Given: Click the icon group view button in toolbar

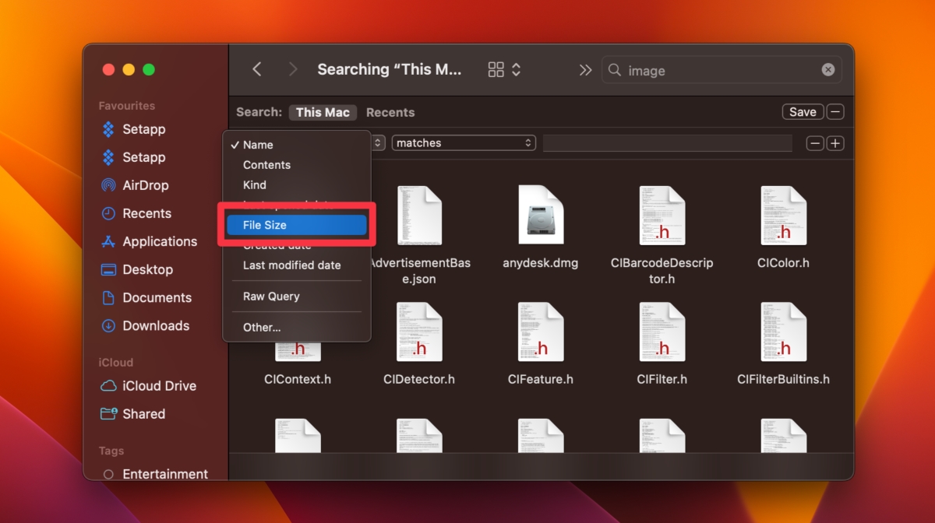Looking at the screenshot, I should [x=495, y=68].
